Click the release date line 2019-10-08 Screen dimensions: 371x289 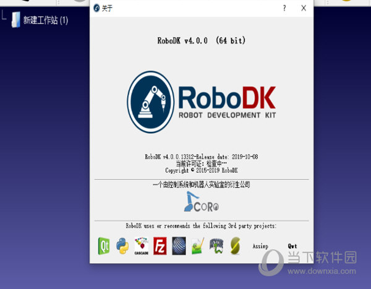(x=202, y=157)
